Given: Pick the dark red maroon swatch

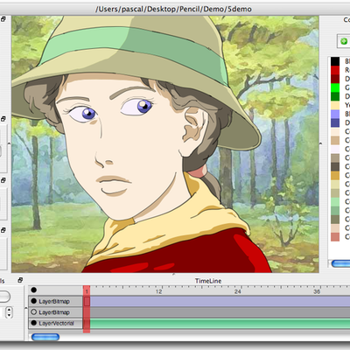Looking at the screenshot, I should tap(335, 79).
